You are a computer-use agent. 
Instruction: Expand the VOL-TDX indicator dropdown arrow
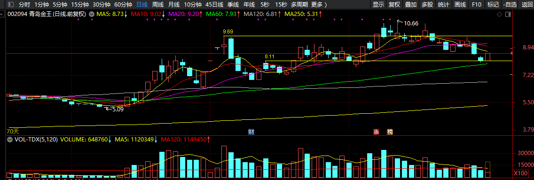pos(9,139)
